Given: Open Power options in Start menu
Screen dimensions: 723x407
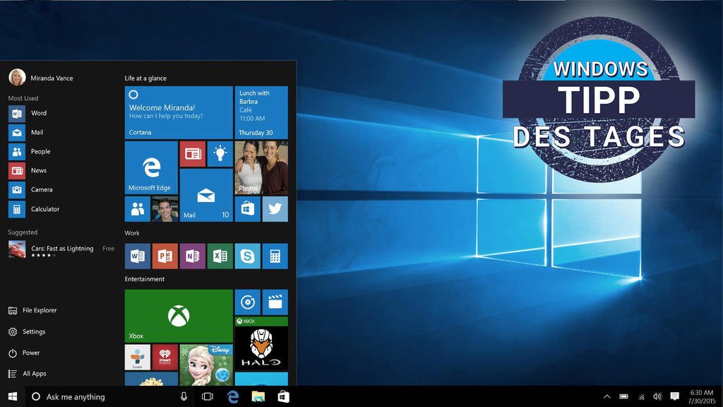Looking at the screenshot, I should [x=24, y=353].
